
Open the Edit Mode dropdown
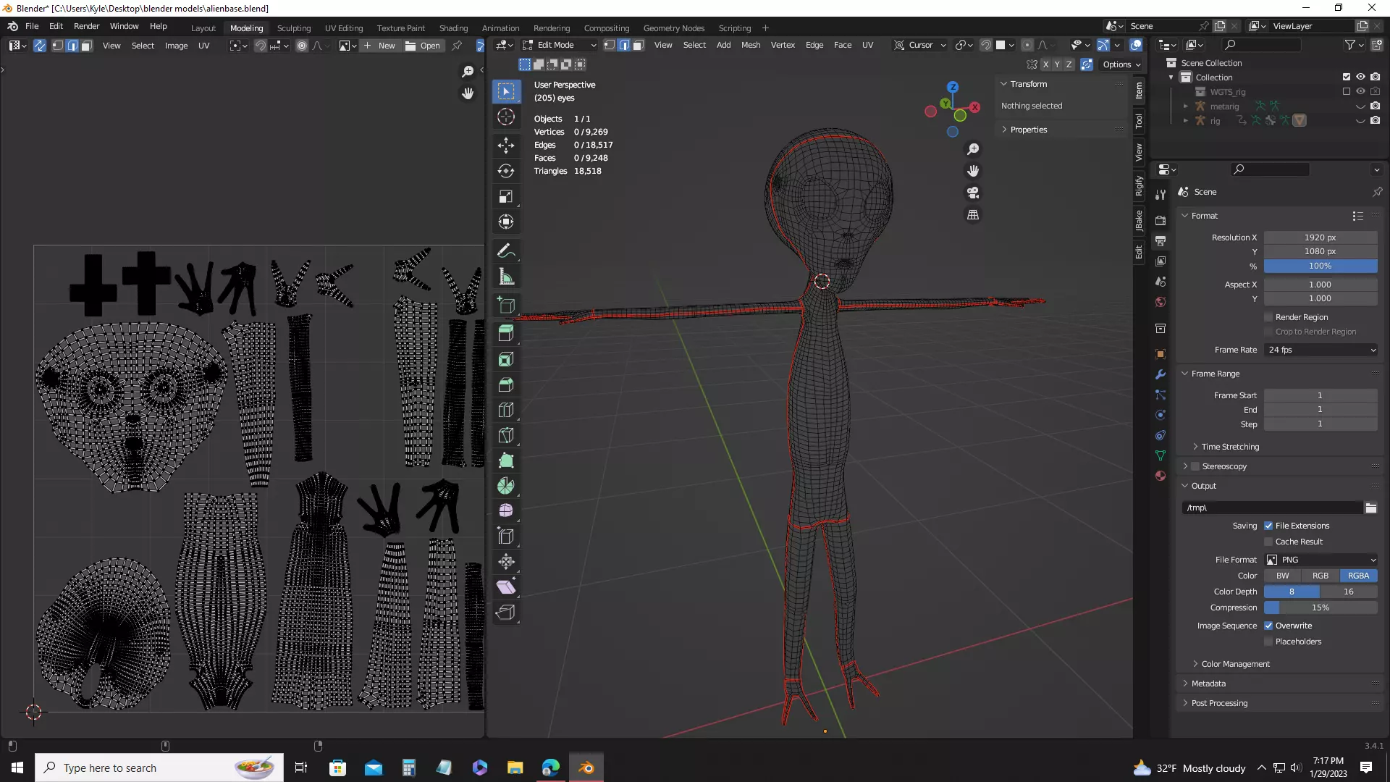coord(559,45)
